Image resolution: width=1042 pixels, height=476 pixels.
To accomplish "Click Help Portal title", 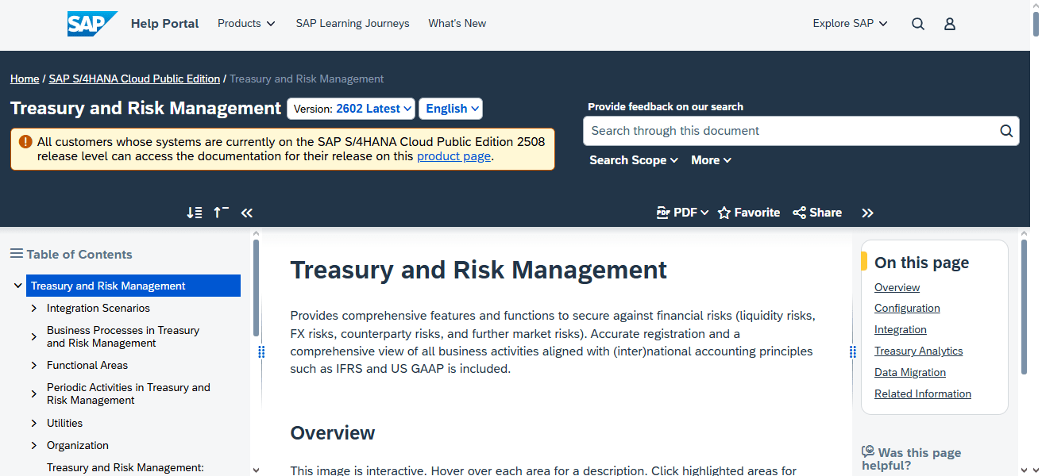I will pos(164,24).
